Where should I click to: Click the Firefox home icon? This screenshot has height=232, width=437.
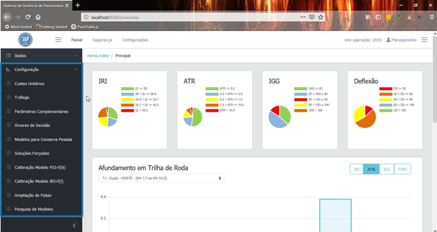click(x=38, y=17)
